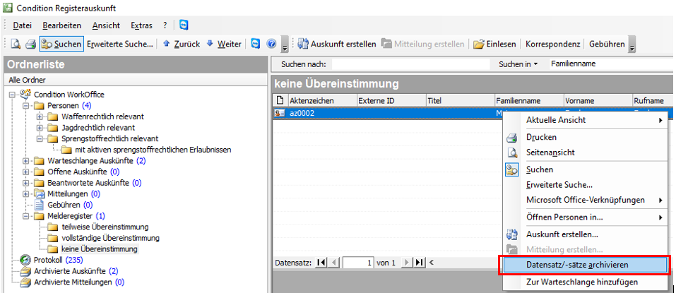Click the print preview magnifier toolbar icon

pos(15,44)
